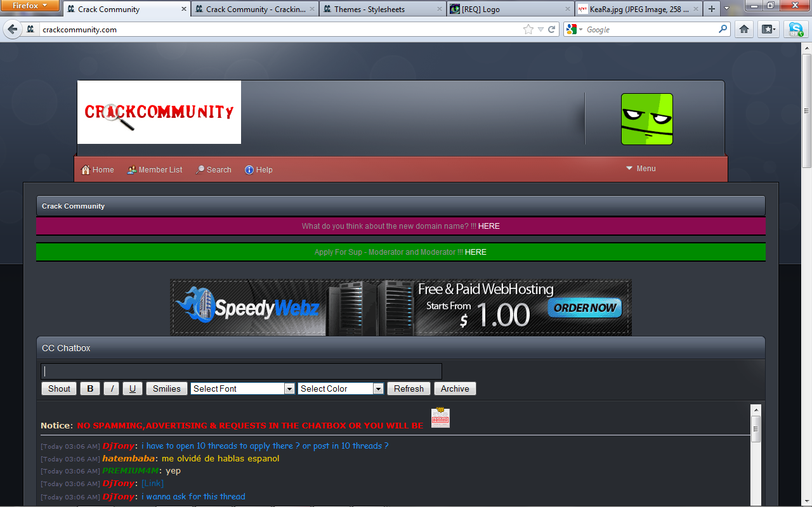Go back using the browser back arrow

pyautogui.click(x=13, y=29)
